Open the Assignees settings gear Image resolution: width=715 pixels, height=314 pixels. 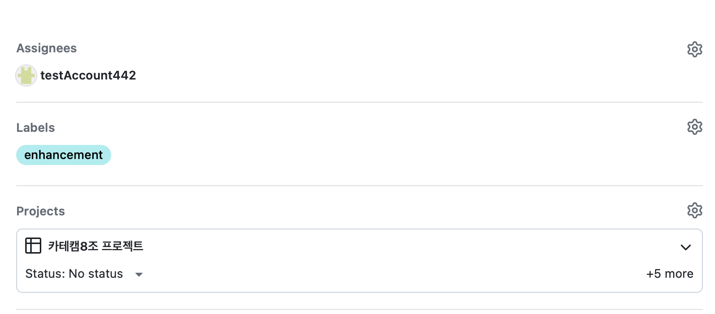click(x=694, y=49)
